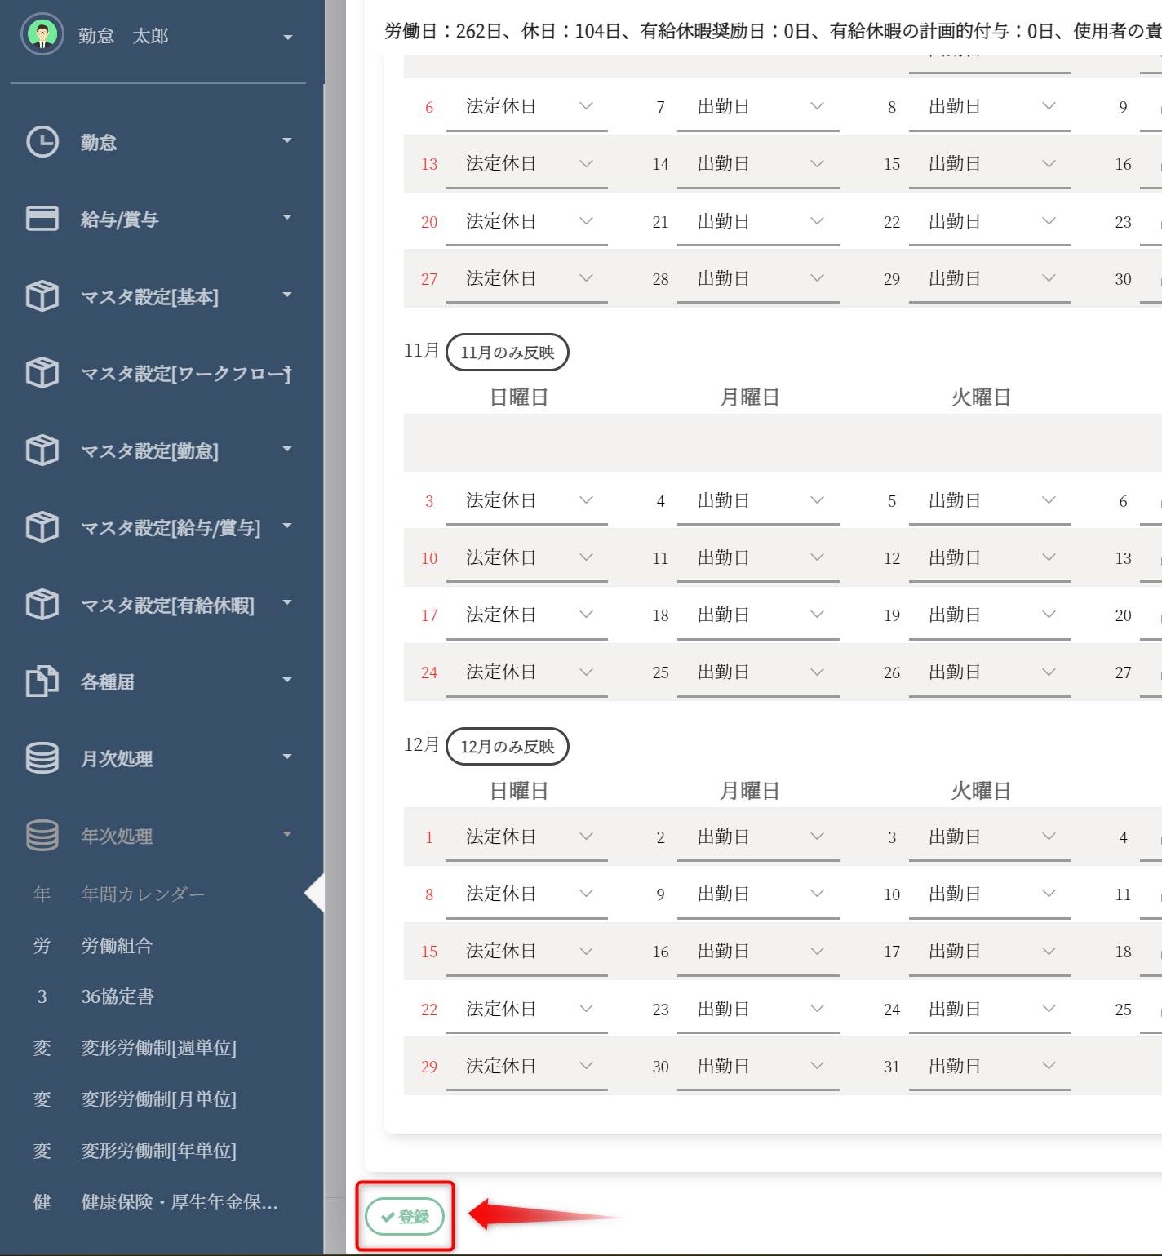
Task: Click the box icon for マスタ設定[勤怠]
Action: 42,450
